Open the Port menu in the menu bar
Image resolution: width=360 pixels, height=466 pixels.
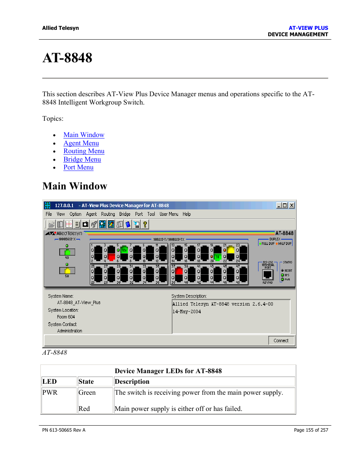coord(139,214)
